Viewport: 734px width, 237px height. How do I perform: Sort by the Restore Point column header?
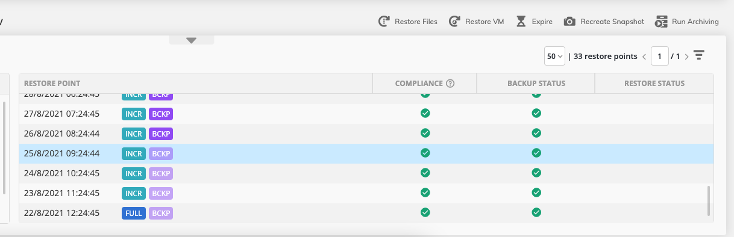point(196,84)
